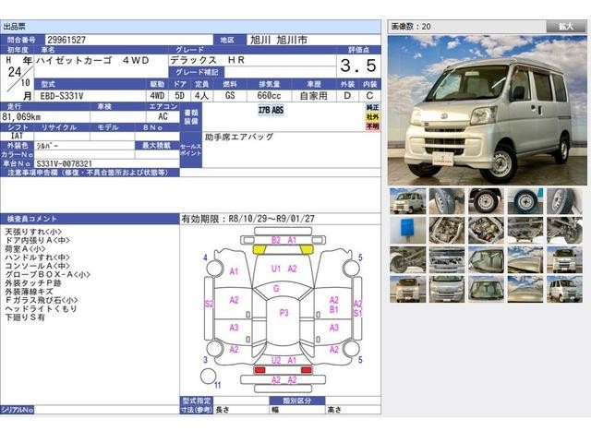Click the G windshield mark on diagram

276,289
